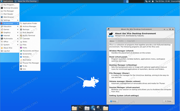This screenshot has height=111, width=180.
Task: Click the 'Window Manager (xfwm4)' heading
Action: pyautogui.click(x=121, y=51)
